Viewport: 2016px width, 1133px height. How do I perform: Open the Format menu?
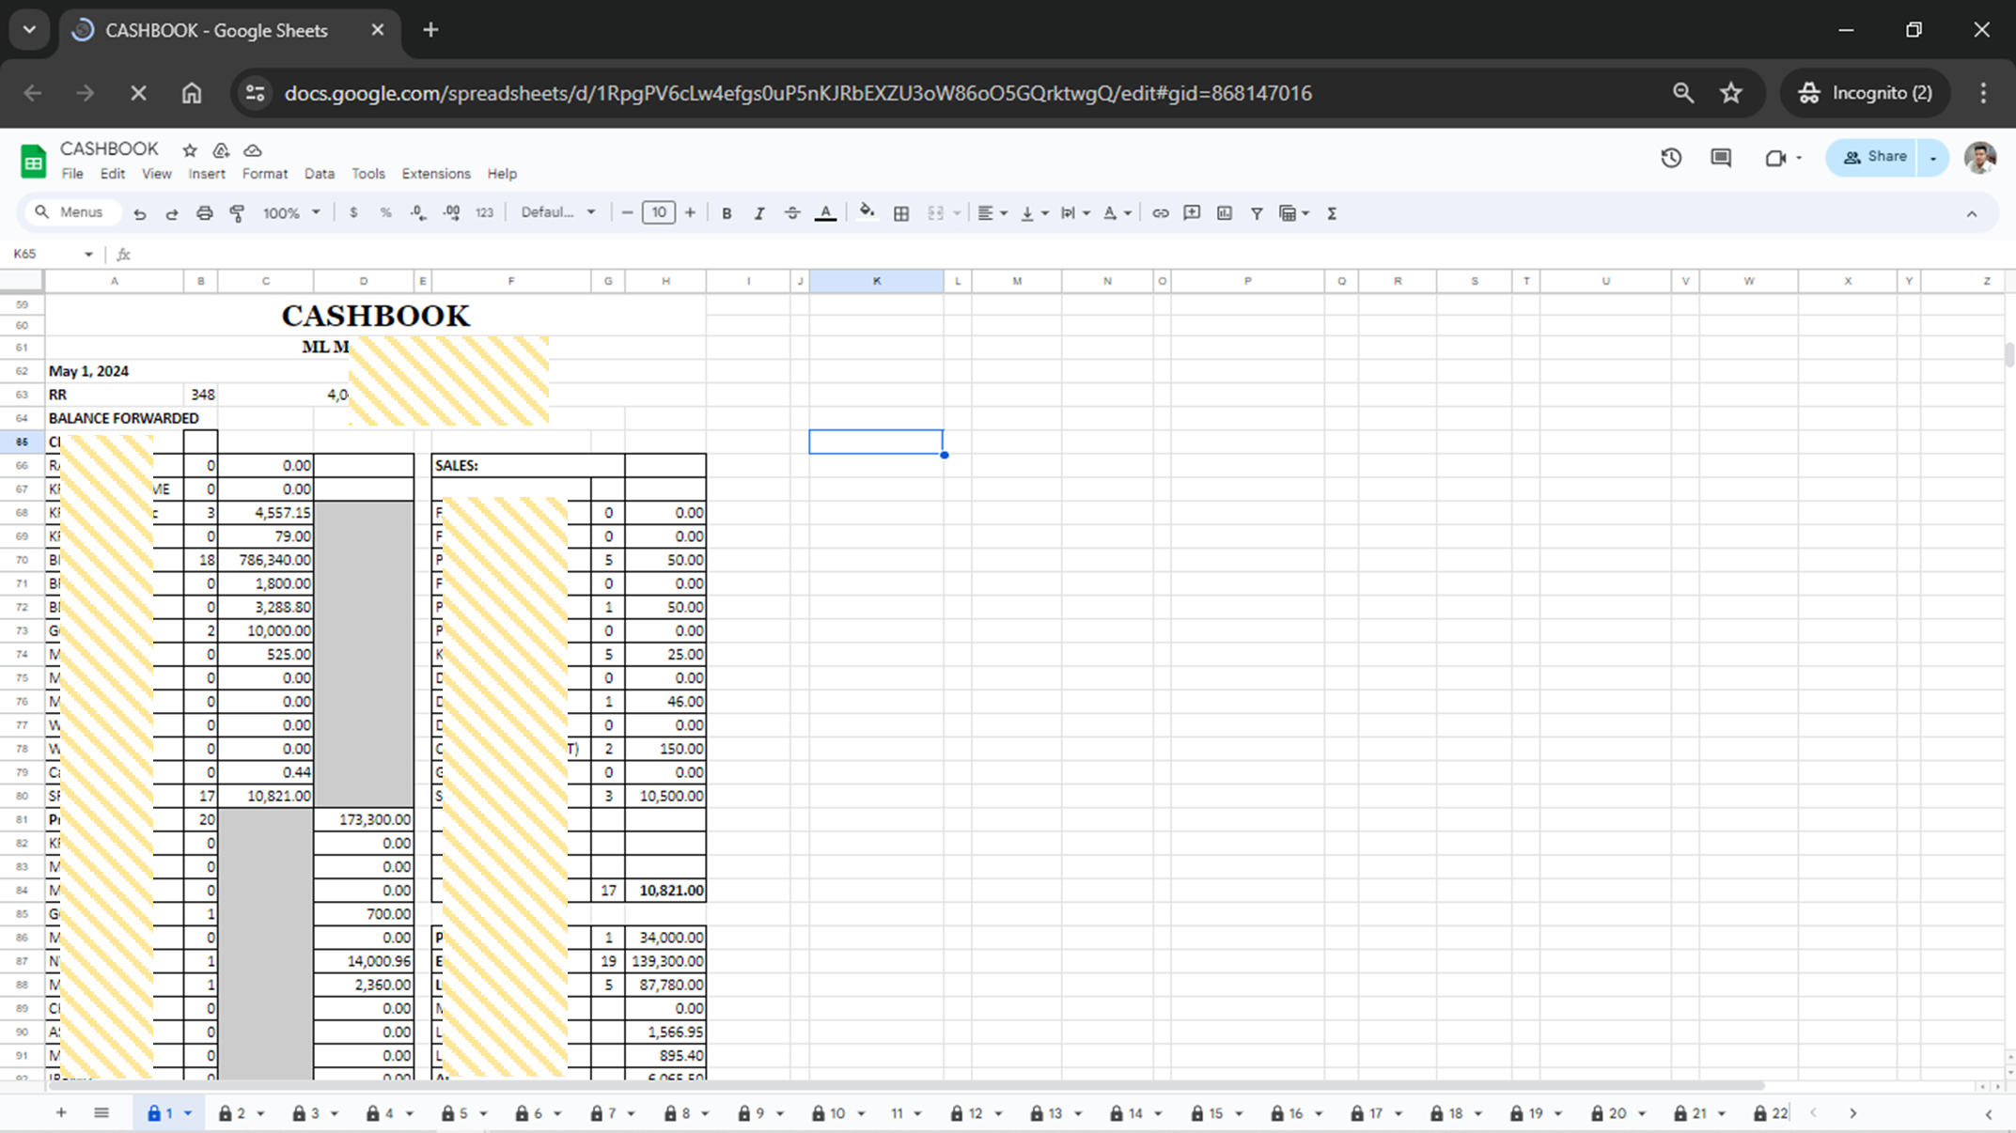[264, 174]
